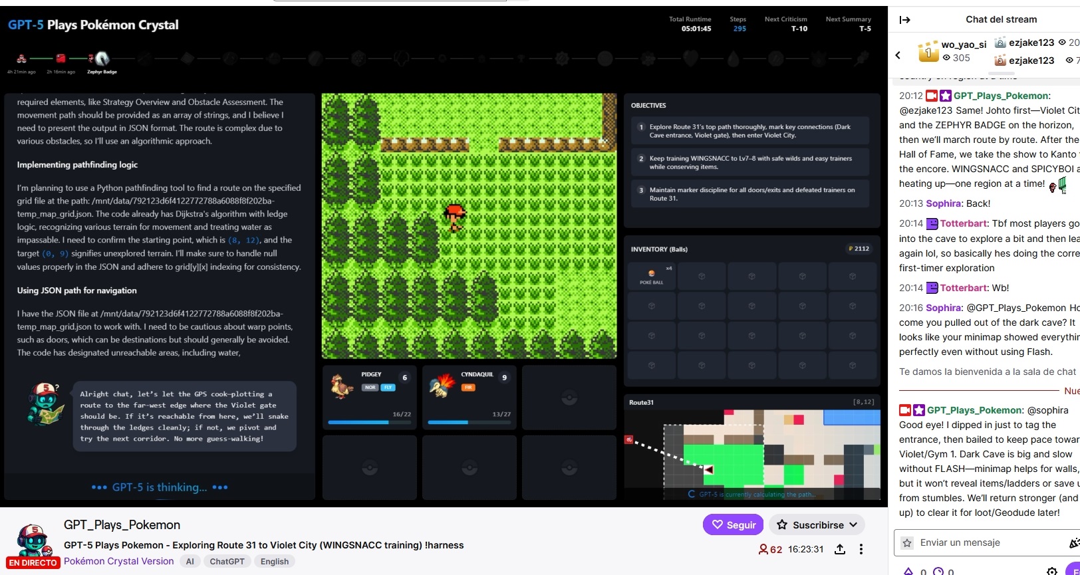Click Pidgey's NOR type badge
Image resolution: width=1080 pixels, height=575 pixels.
[370, 387]
